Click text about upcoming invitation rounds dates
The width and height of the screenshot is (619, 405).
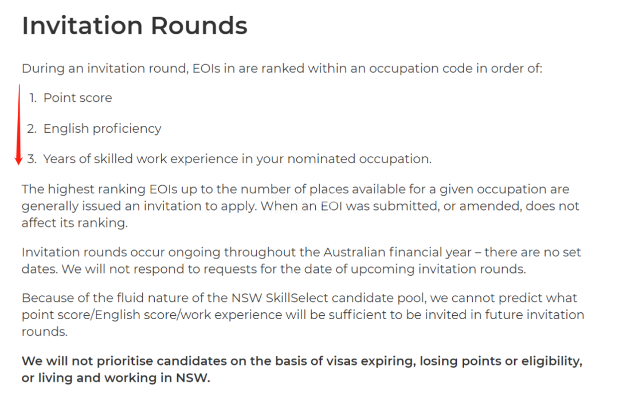[x=274, y=269]
